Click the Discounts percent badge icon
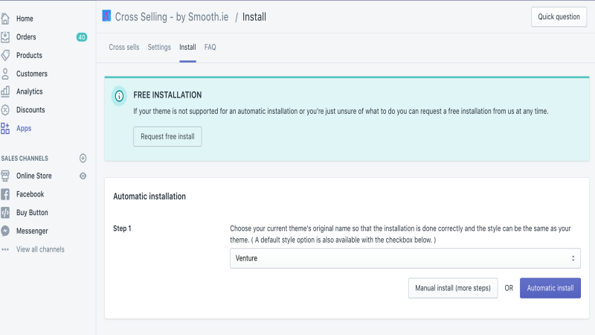 [5, 109]
